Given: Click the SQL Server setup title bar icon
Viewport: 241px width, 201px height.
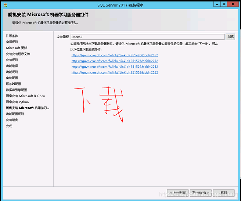Looking at the screenshot, I should pyautogui.click(x=6, y=5).
